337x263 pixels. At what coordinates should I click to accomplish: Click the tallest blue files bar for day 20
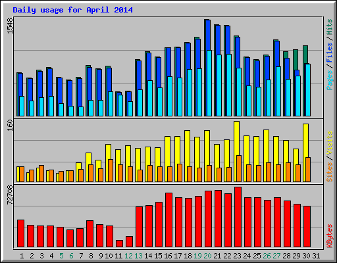pyautogui.click(x=208, y=35)
